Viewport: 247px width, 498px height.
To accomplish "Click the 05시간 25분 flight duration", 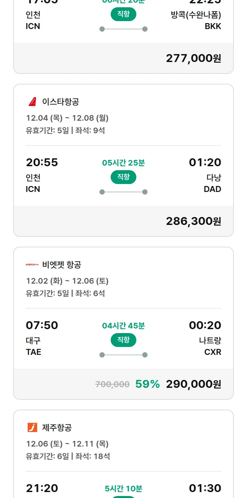I will tap(123, 163).
